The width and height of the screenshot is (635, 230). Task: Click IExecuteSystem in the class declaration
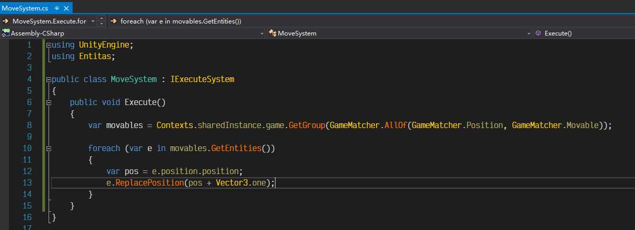(x=202, y=79)
